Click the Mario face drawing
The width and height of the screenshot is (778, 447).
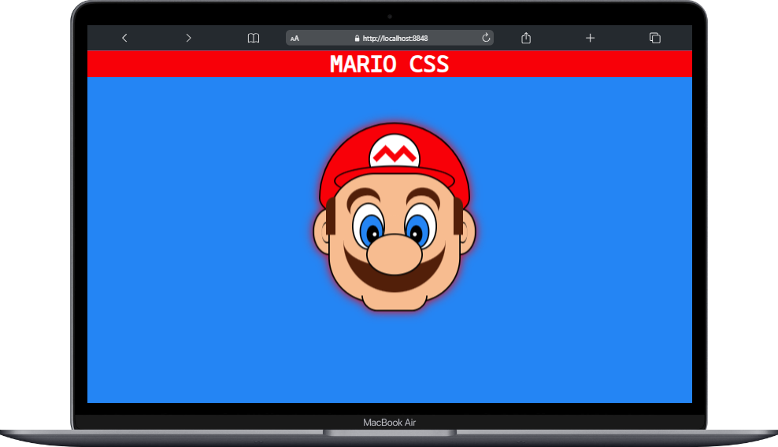395,216
